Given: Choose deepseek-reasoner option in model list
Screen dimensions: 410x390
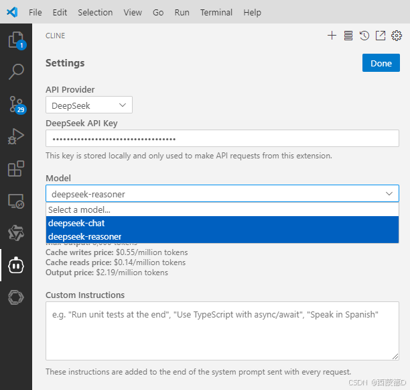Looking at the screenshot, I should click(x=222, y=236).
